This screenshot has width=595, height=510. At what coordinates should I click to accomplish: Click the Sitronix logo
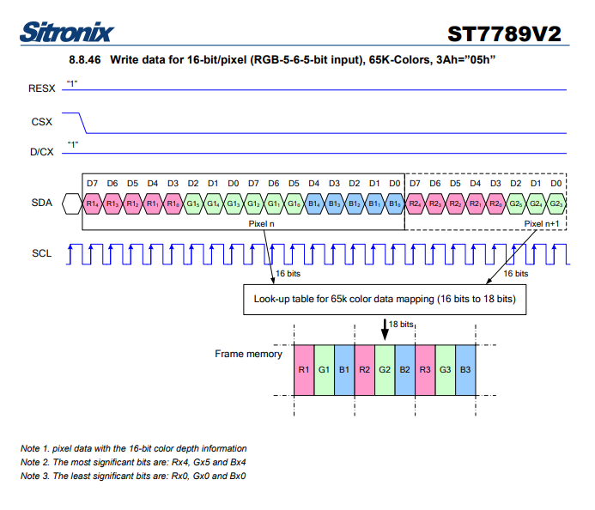(x=67, y=33)
